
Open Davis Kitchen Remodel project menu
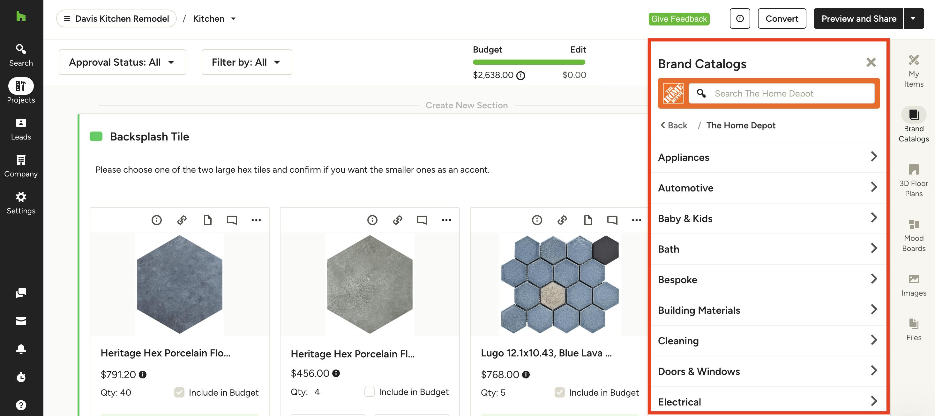(x=116, y=18)
